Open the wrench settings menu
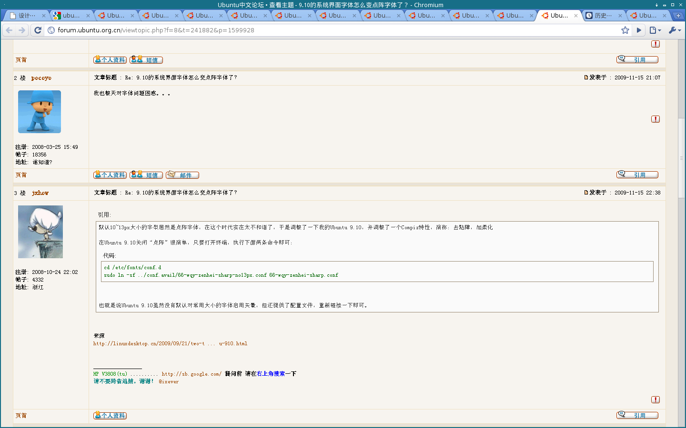The height and width of the screenshot is (428, 686). click(675, 30)
